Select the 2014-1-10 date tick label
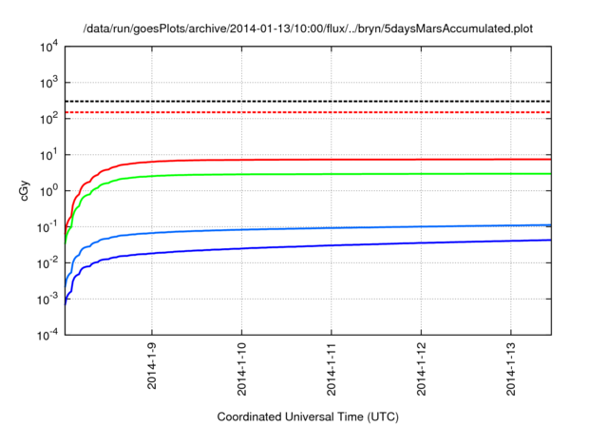The width and height of the screenshot is (608, 426). coord(242,370)
